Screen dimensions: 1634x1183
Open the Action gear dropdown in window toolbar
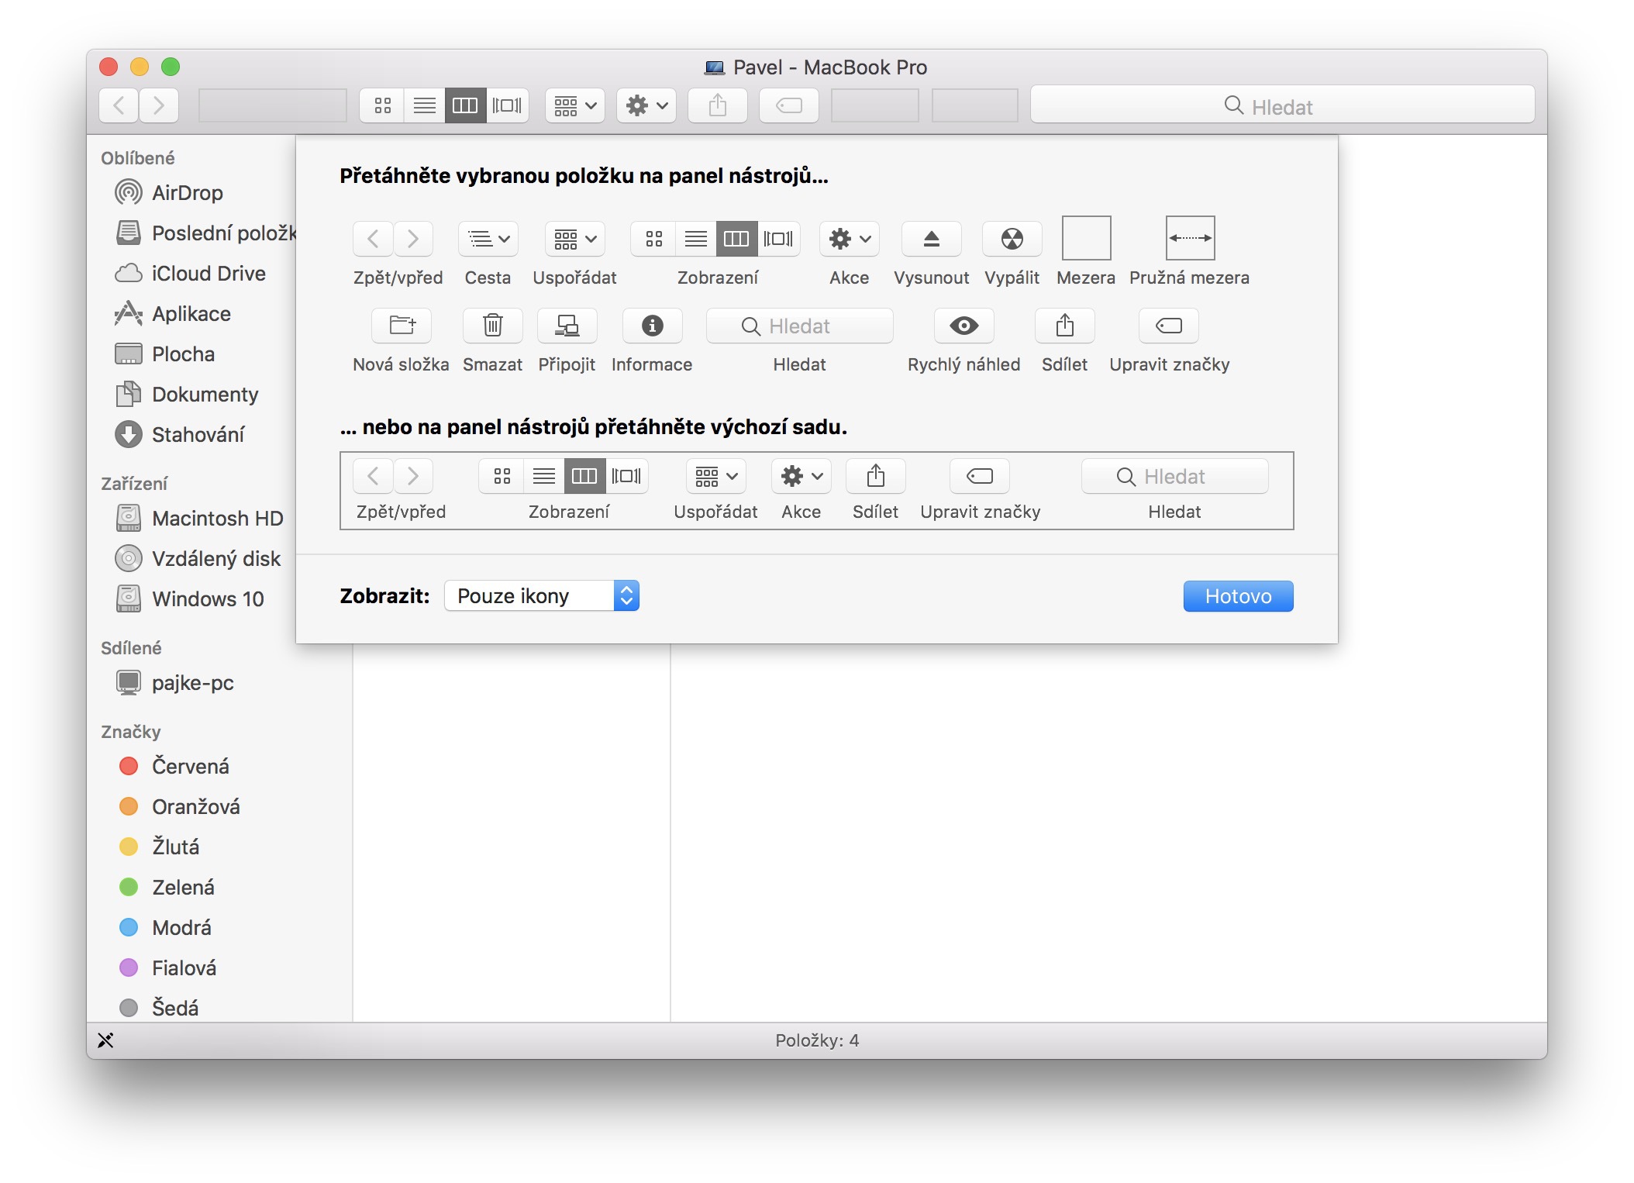coord(646,105)
